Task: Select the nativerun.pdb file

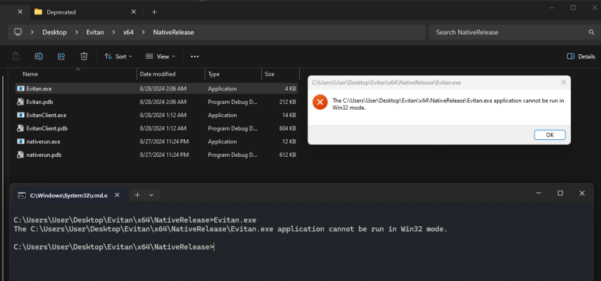Action: coord(44,155)
